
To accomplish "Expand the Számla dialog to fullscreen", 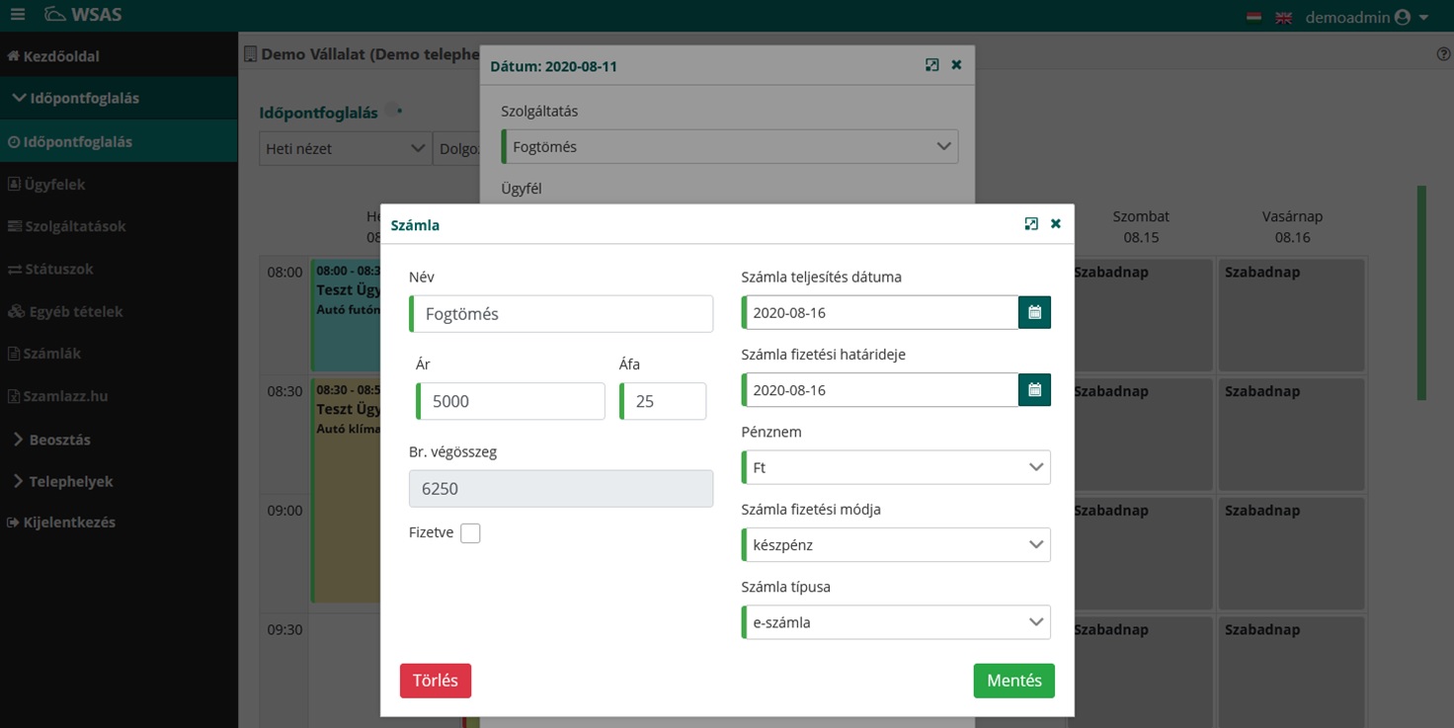I will [x=1031, y=224].
